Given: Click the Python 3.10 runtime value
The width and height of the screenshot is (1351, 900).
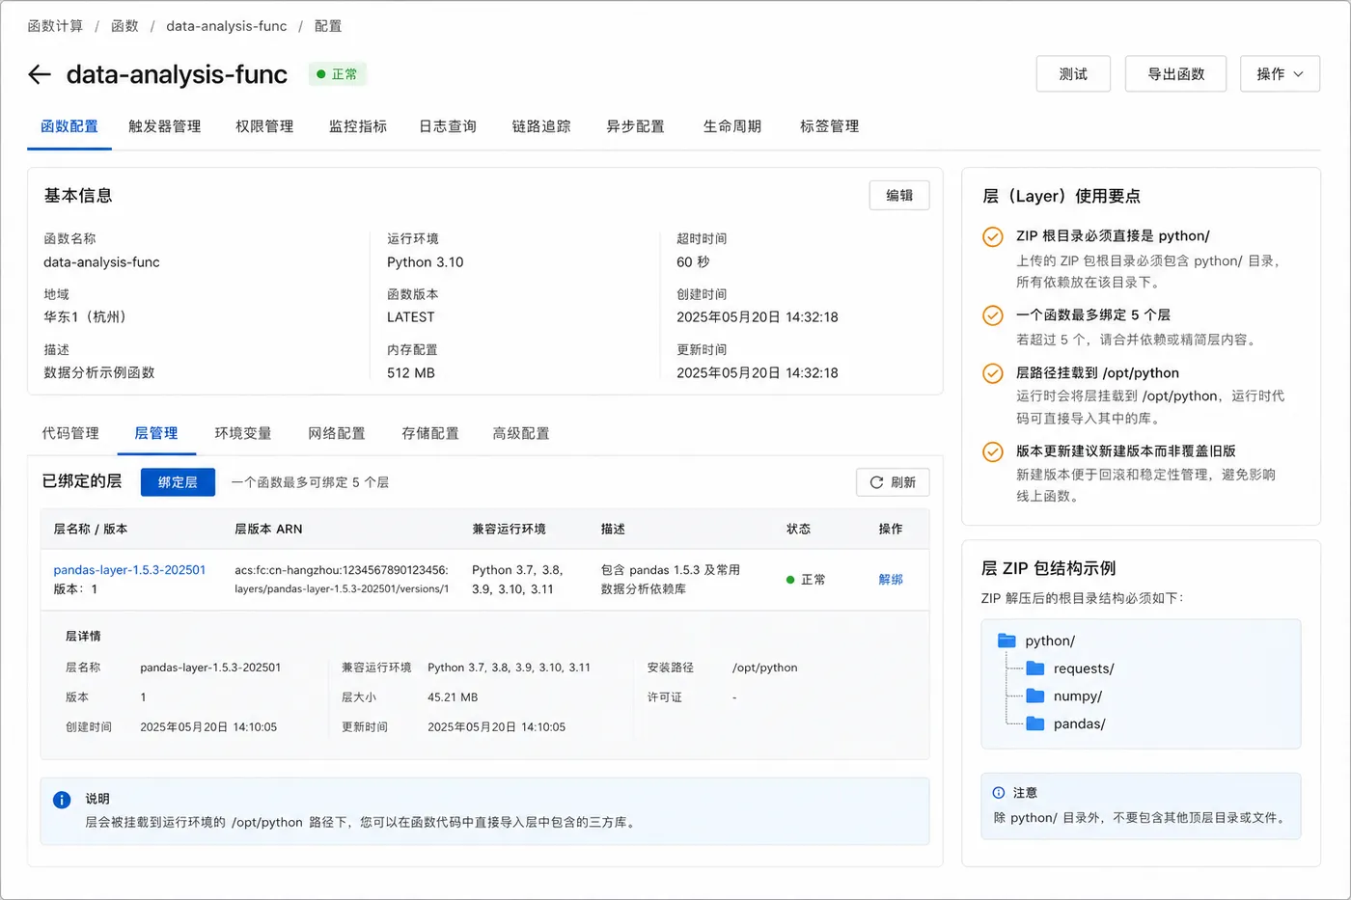Looking at the screenshot, I should [426, 262].
